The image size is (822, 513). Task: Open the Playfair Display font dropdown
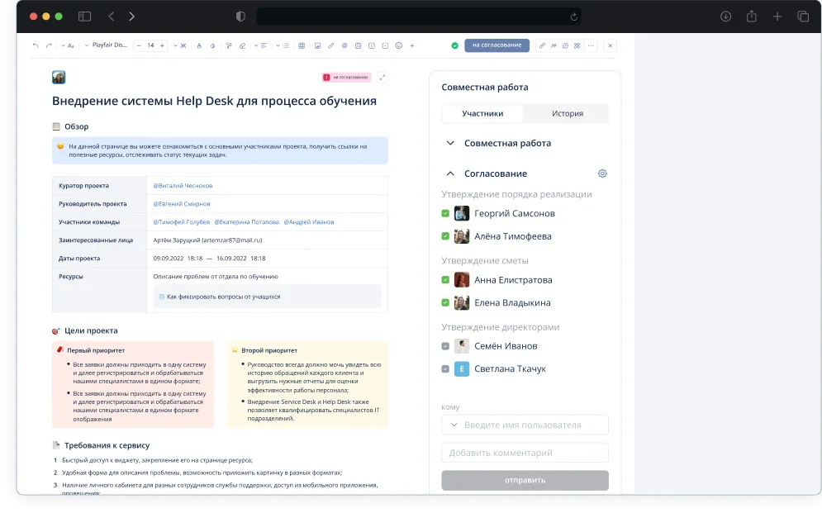coord(107,45)
